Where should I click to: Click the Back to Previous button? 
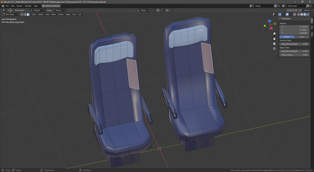tap(51, 6)
